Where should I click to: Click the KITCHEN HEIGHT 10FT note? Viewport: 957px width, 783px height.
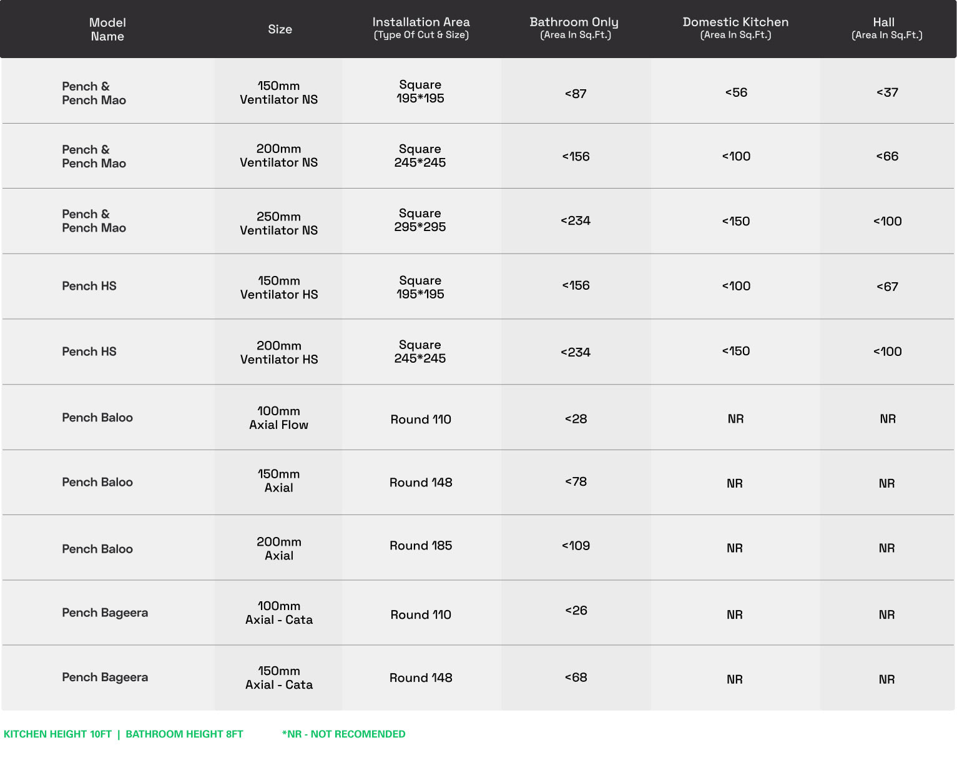(57, 734)
